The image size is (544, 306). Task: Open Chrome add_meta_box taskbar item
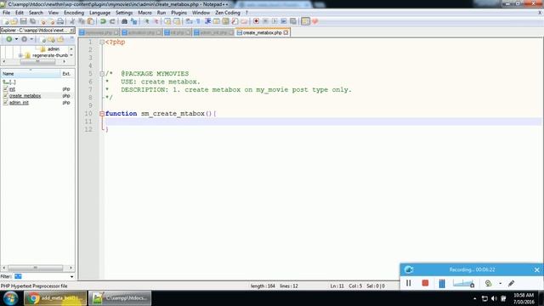coord(55,298)
